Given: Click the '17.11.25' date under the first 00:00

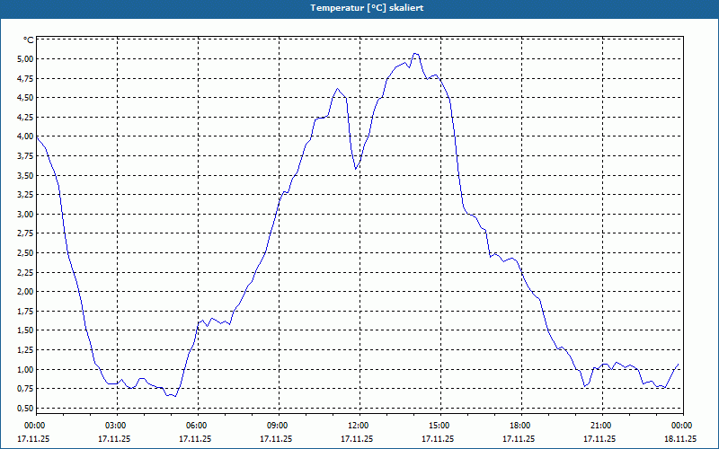Looking at the screenshot, I should [x=33, y=439].
